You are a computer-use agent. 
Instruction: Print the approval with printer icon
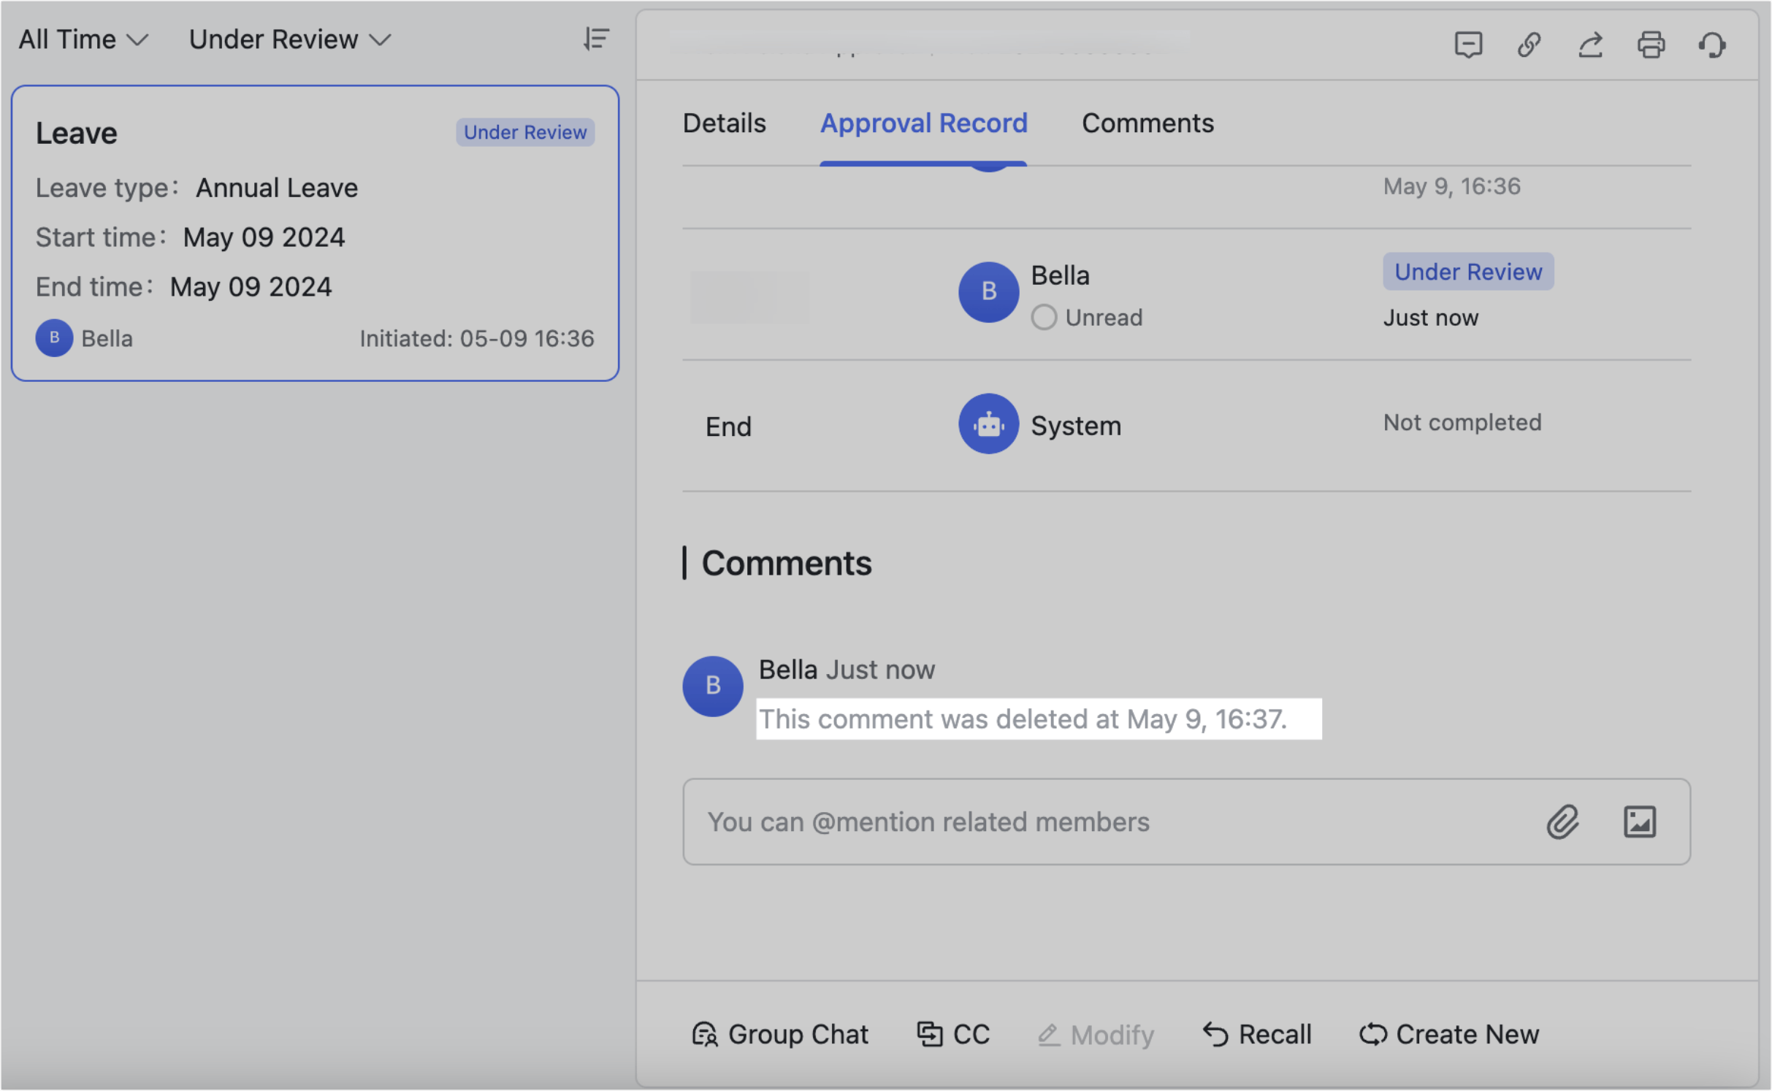[1651, 45]
